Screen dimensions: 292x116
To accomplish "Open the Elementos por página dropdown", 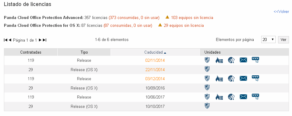I will tap(268, 39).
